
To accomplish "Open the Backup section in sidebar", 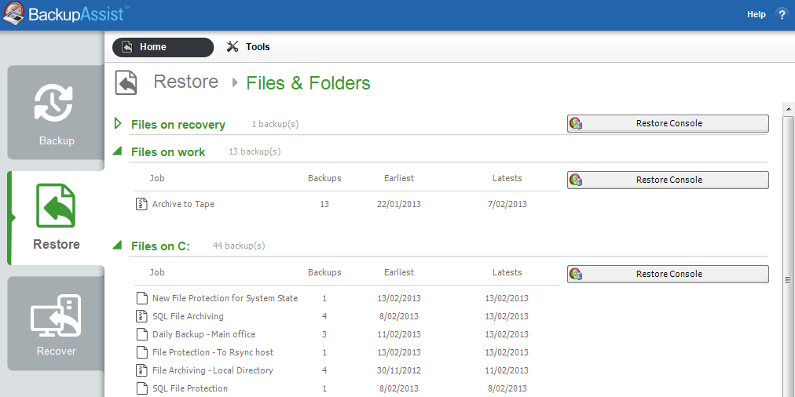I will pyautogui.click(x=56, y=113).
